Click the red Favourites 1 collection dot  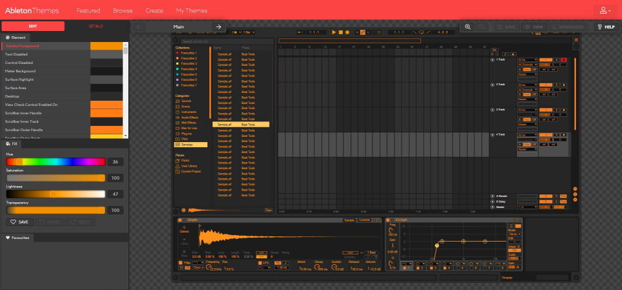177,52
